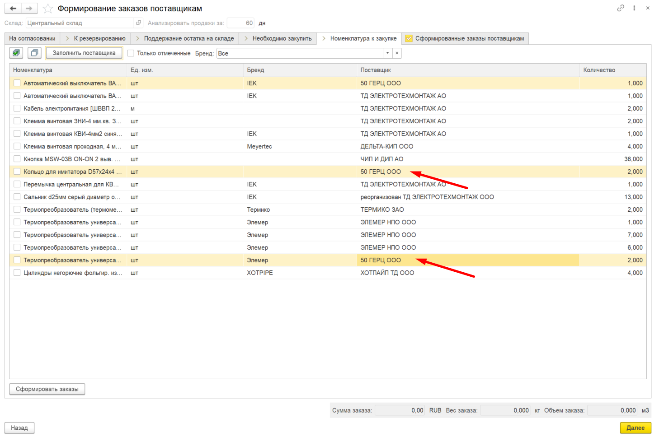Expand the Бренд dropdown arrow
The width and height of the screenshot is (659, 437).
coord(387,53)
